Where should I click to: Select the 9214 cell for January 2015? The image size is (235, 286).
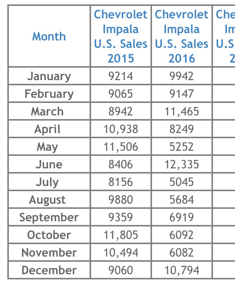click(x=120, y=76)
